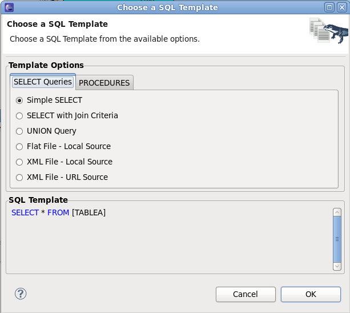Select XML File - Local Source option
The image size is (350, 313).
point(19,162)
